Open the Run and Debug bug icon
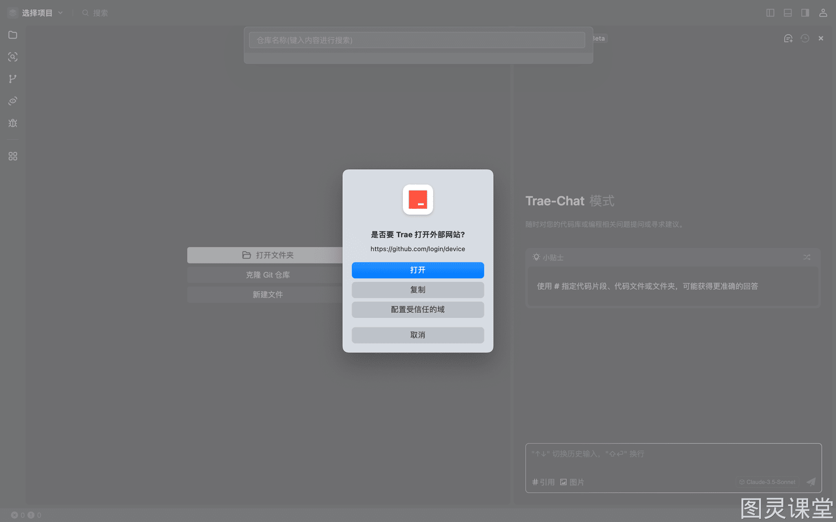Image resolution: width=836 pixels, height=522 pixels. coord(13,123)
